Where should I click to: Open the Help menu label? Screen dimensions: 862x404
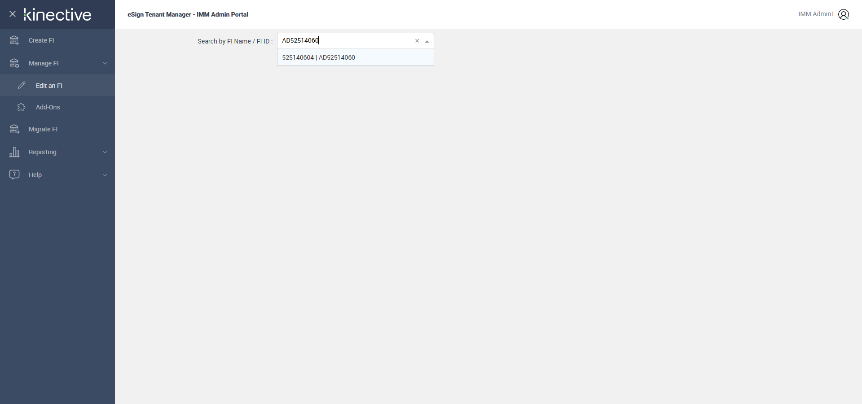[x=35, y=175]
